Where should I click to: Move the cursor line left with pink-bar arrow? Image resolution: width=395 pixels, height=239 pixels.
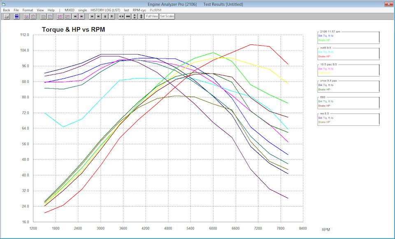point(75,16)
